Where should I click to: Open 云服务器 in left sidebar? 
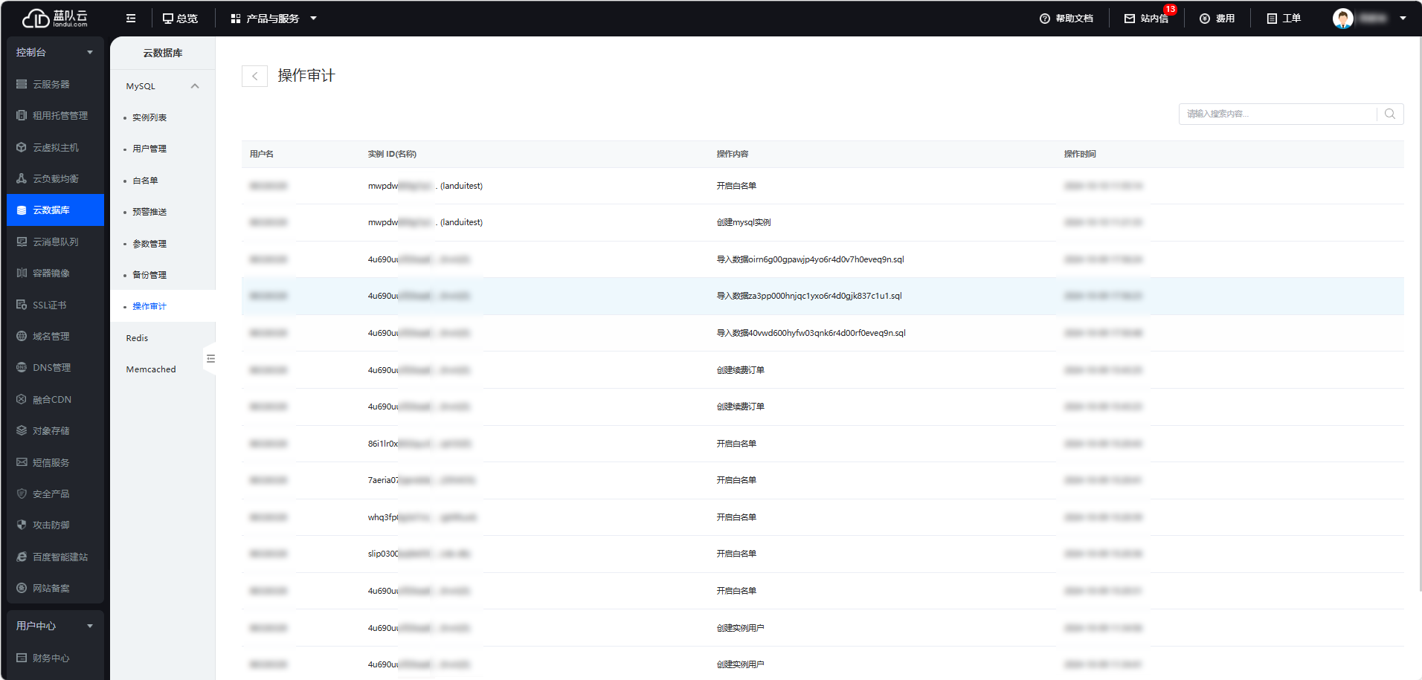pos(51,85)
